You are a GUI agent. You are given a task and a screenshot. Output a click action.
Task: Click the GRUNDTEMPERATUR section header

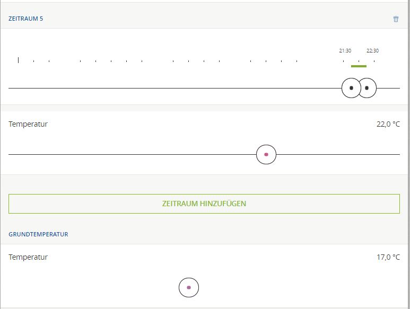[x=38, y=234]
